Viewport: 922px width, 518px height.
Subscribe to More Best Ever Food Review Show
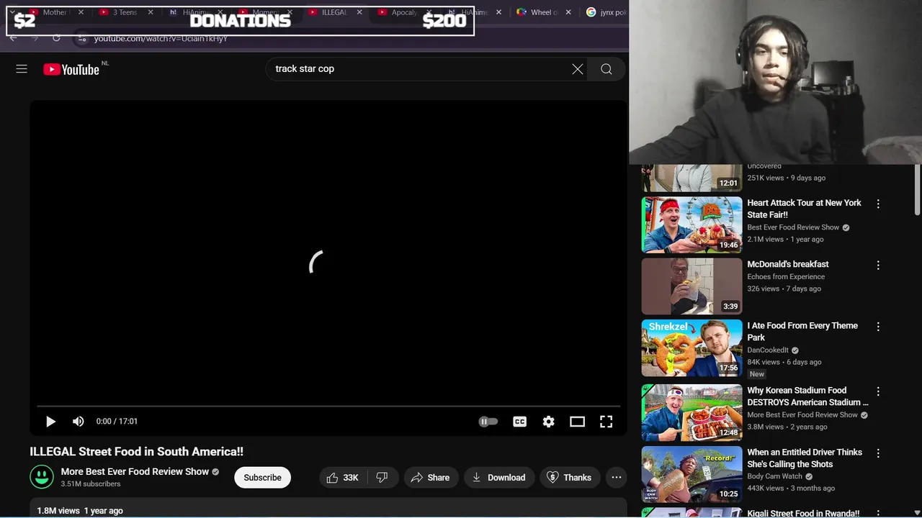pyautogui.click(x=262, y=478)
